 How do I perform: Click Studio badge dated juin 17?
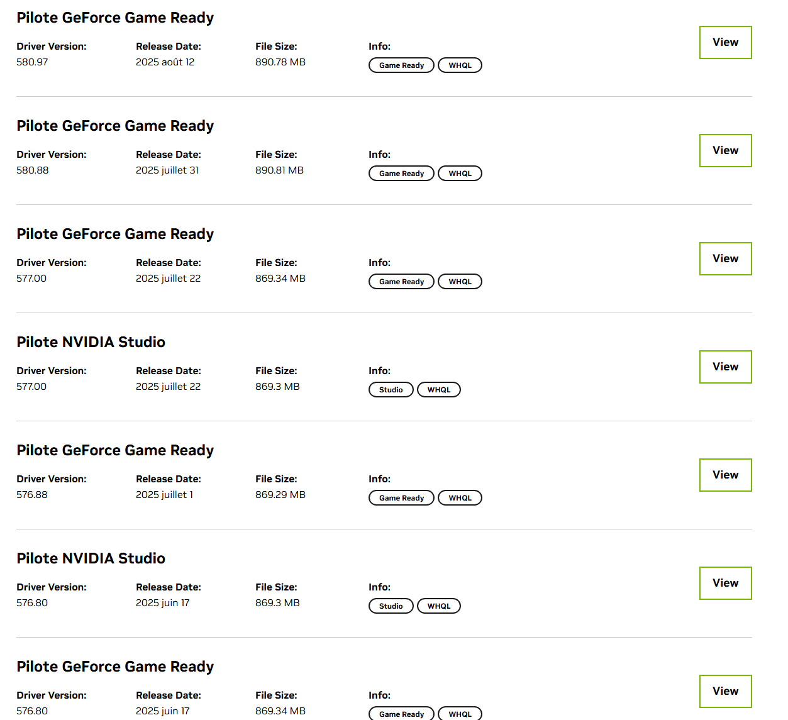click(x=391, y=606)
